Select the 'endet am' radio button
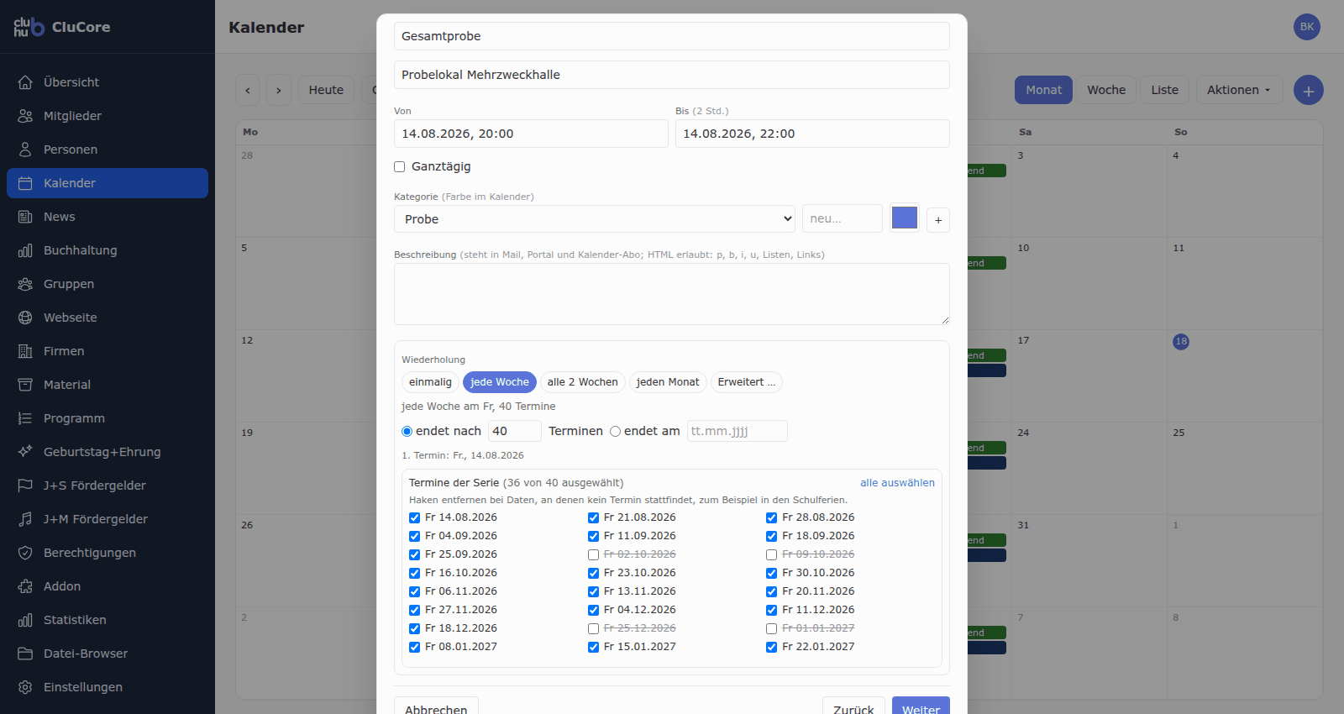 (x=615, y=432)
